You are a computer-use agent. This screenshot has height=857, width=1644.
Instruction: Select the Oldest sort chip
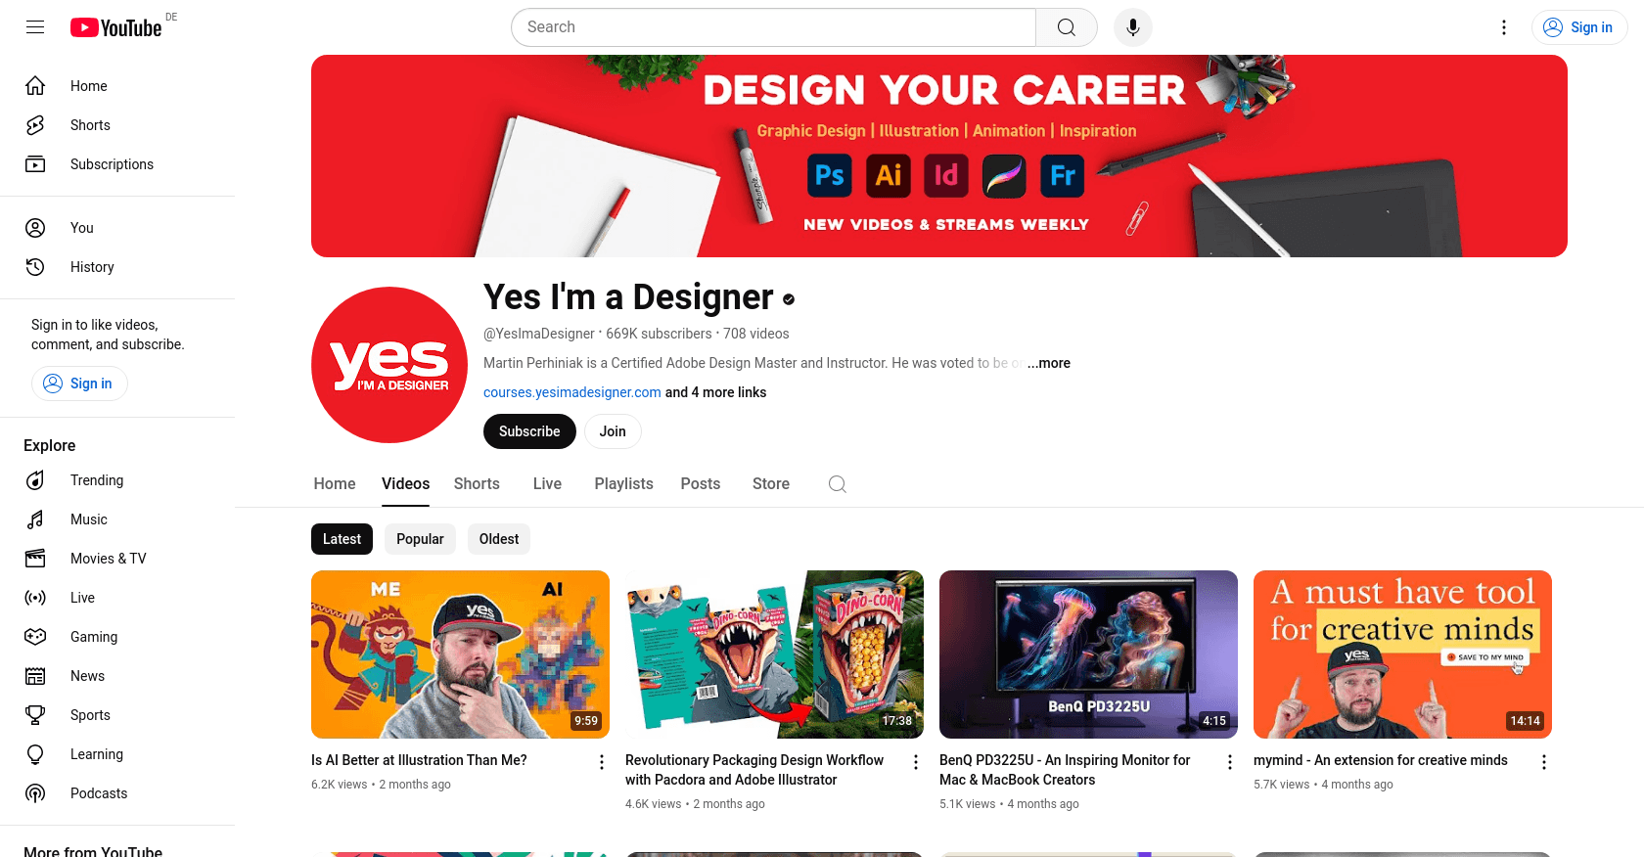[x=499, y=539]
